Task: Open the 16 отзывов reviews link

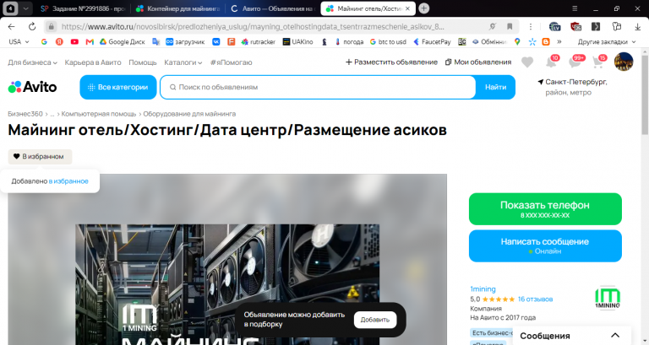Action: (535, 299)
